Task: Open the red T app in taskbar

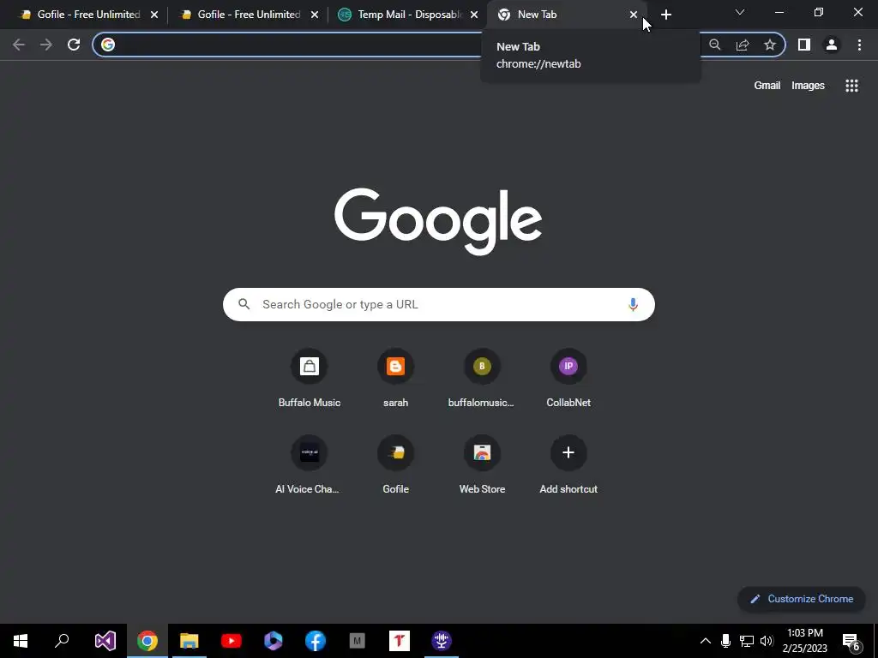Action: coord(400,641)
